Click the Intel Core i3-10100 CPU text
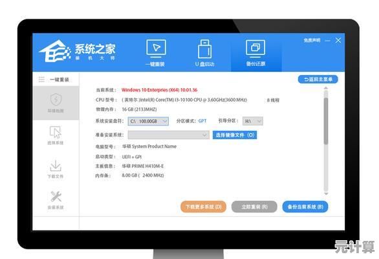 tap(184, 100)
